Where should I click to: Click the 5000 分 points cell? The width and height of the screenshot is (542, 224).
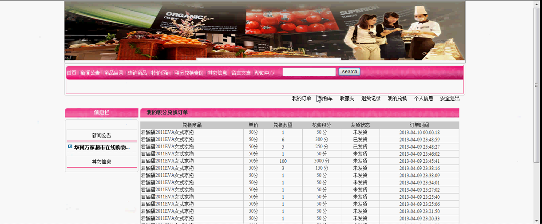point(322,161)
